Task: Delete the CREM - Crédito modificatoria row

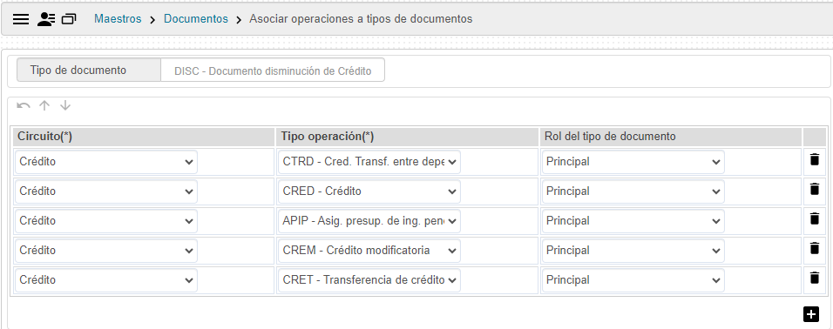Action: (x=815, y=249)
